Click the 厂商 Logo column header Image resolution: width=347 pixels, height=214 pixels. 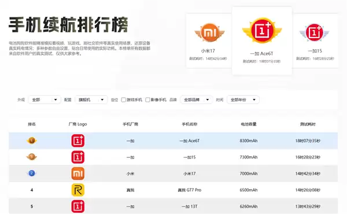click(77, 124)
